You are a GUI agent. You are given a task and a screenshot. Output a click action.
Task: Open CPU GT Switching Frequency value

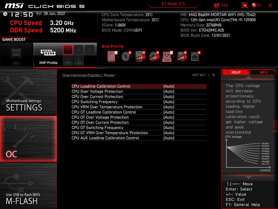168,127
